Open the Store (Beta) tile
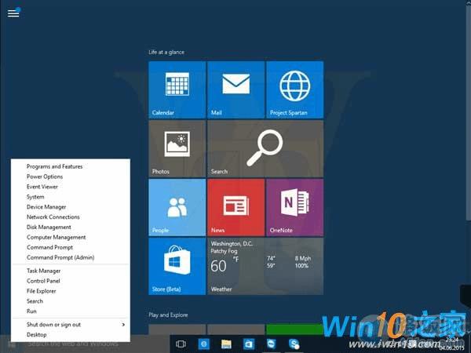This screenshot has width=471, height=353. point(177,266)
